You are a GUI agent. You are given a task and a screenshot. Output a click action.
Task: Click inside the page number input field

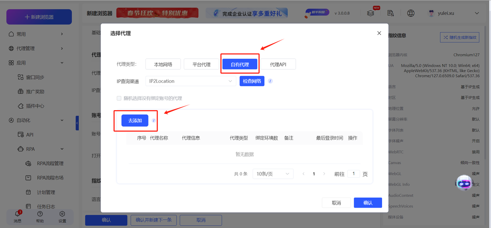pyautogui.click(x=354, y=173)
